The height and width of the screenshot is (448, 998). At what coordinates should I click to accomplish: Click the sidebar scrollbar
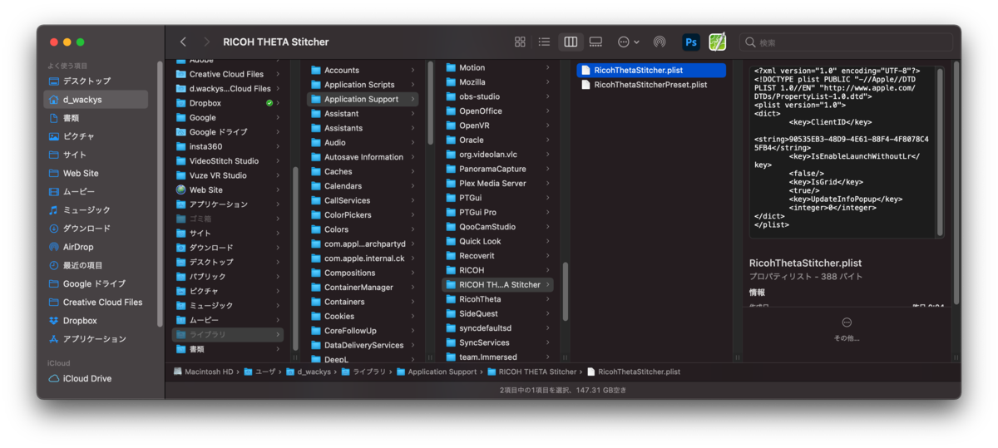click(160, 194)
